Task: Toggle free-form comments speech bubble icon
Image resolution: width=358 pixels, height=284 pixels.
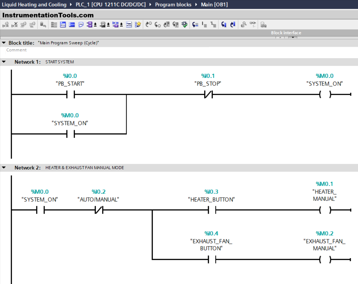Action: point(81,25)
